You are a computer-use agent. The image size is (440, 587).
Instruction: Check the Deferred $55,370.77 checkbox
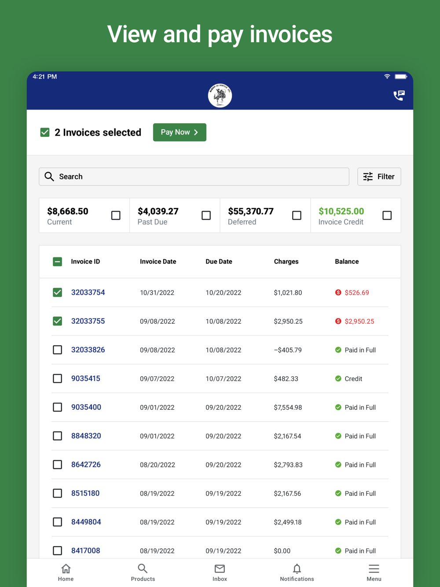(297, 215)
